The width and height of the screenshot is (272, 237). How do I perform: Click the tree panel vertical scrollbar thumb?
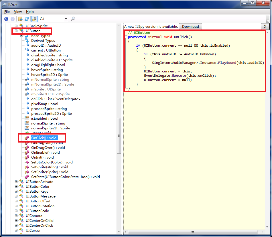(x=119, y=136)
